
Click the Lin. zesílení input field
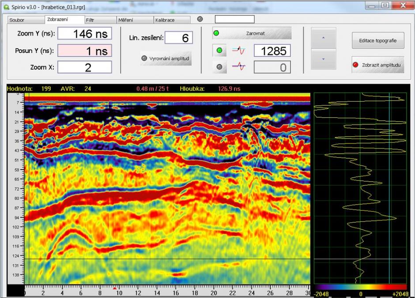[x=179, y=38]
